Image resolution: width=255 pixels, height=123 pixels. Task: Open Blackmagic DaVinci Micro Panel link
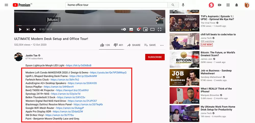tap(88, 104)
